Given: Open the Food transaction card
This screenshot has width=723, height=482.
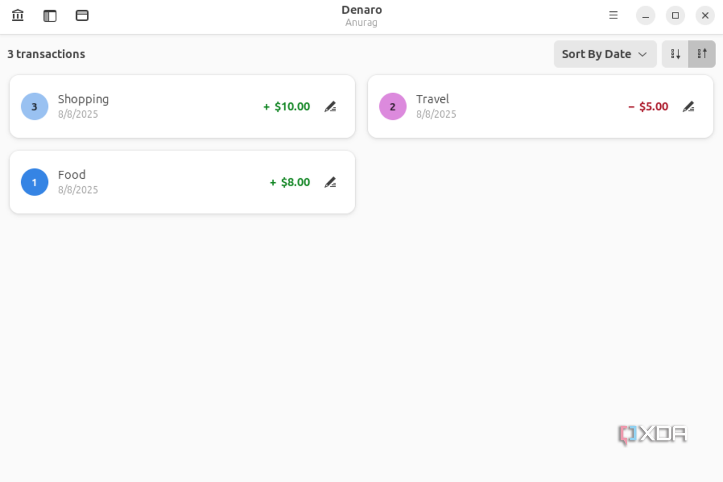Looking at the screenshot, I should (x=182, y=182).
